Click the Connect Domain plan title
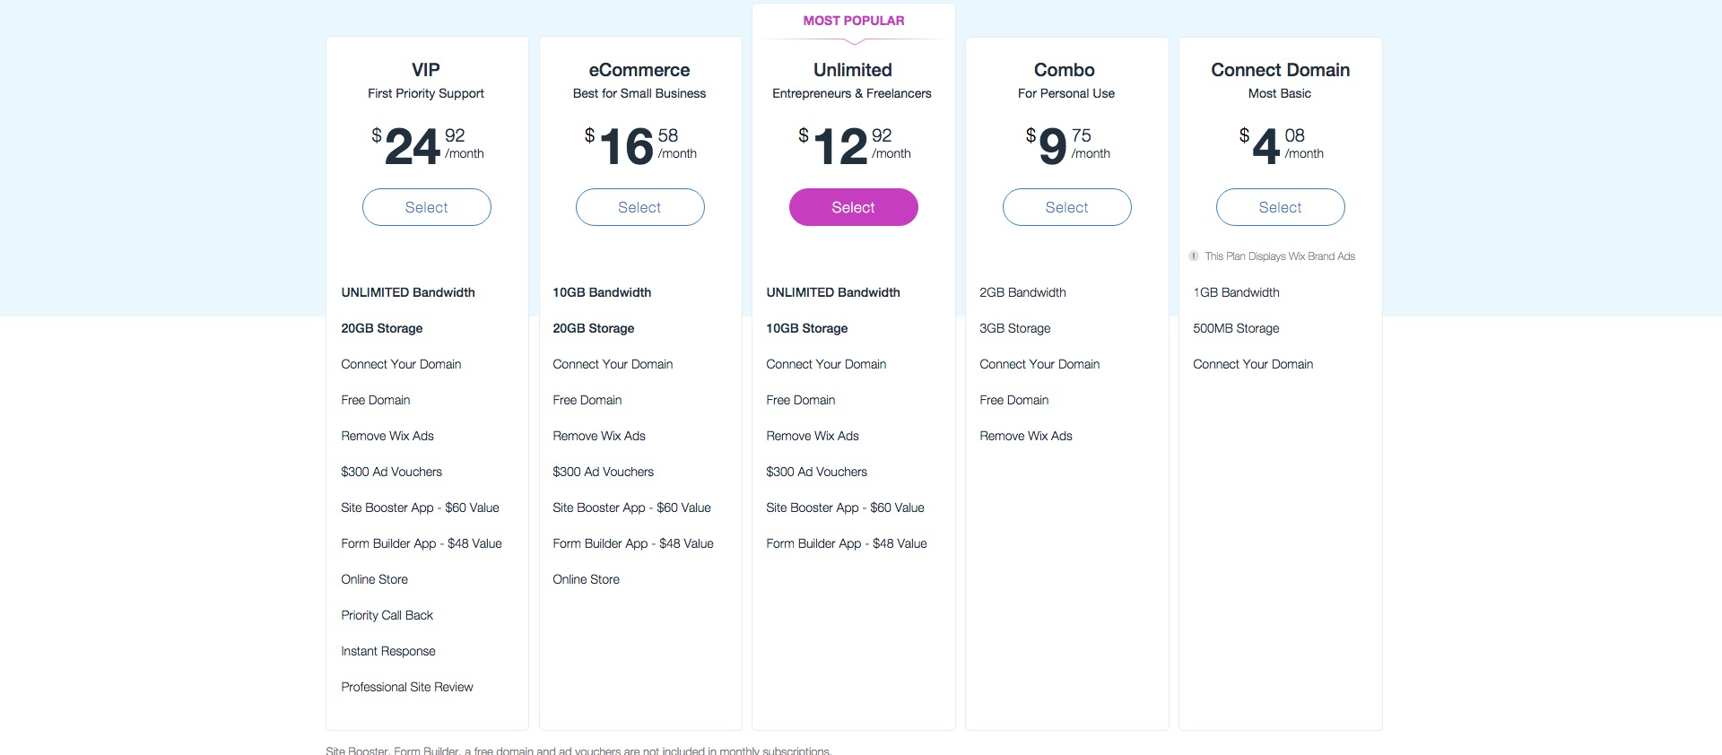Image resolution: width=1722 pixels, height=755 pixels. [x=1280, y=69]
